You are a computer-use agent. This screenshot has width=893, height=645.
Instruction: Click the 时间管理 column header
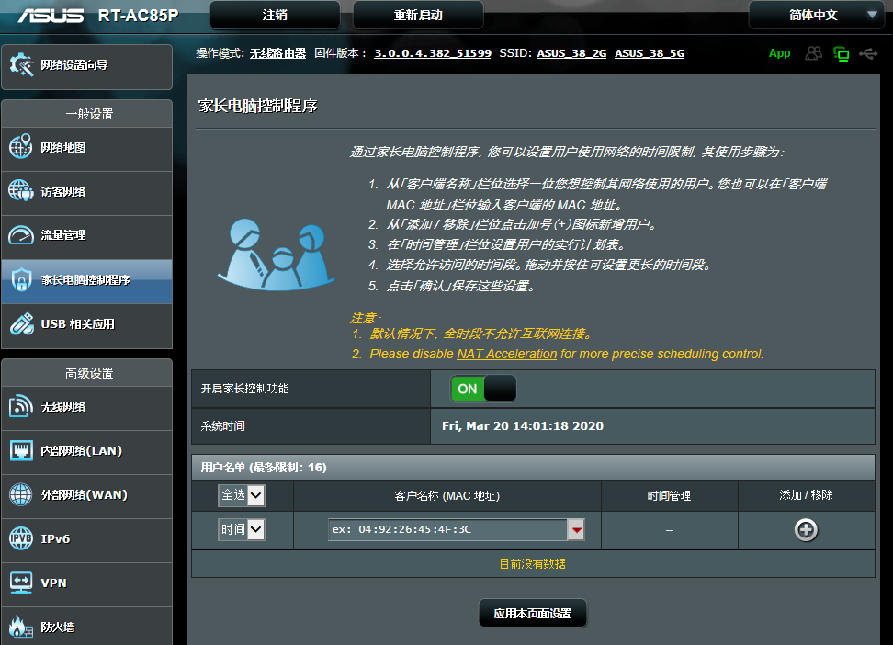[669, 496]
